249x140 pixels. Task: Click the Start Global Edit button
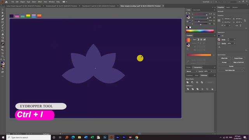click(x=230, y=70)
